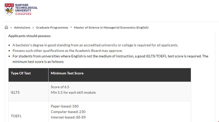Click the 'Type Of Test' column header
Viewport: 219px width, 122px height.
(21, 73)
